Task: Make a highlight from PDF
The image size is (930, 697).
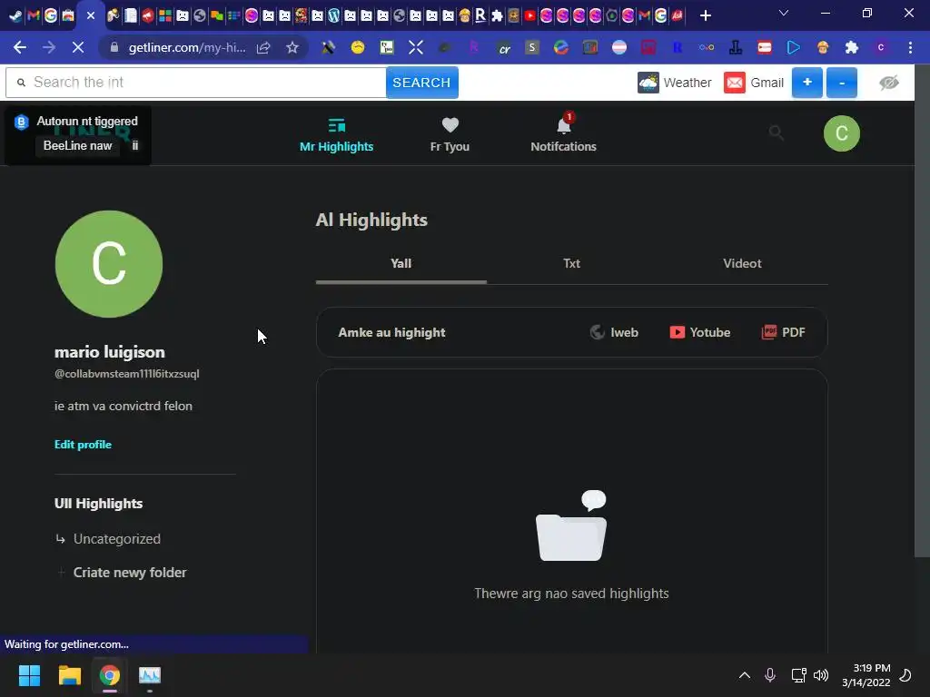Action: [784, 332]
